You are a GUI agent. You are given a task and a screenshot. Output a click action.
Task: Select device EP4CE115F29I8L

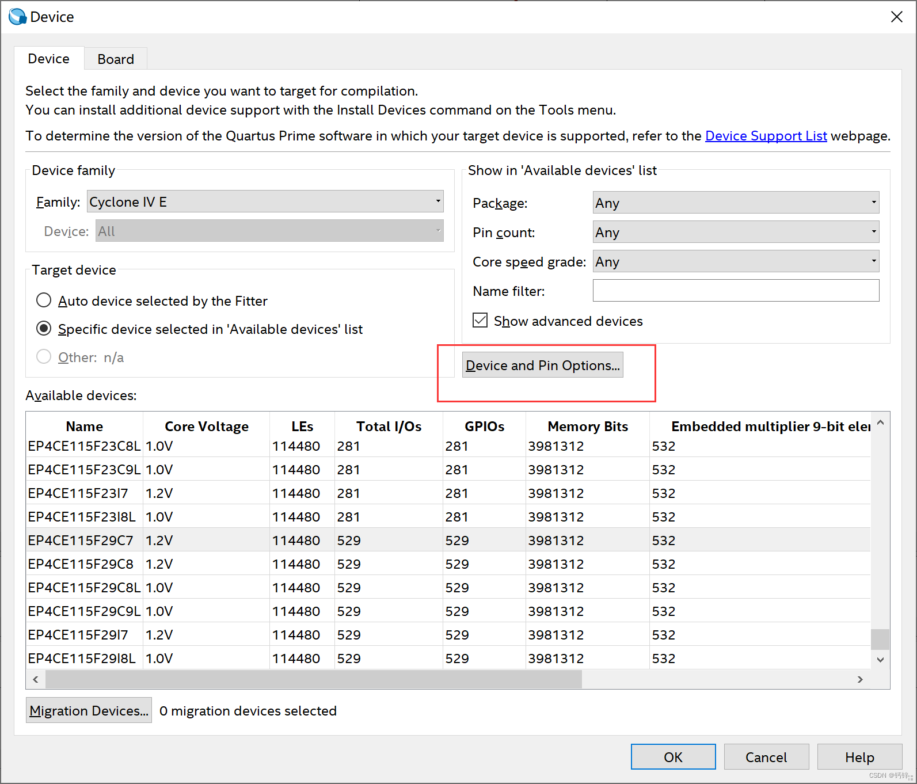click(448, 659)
